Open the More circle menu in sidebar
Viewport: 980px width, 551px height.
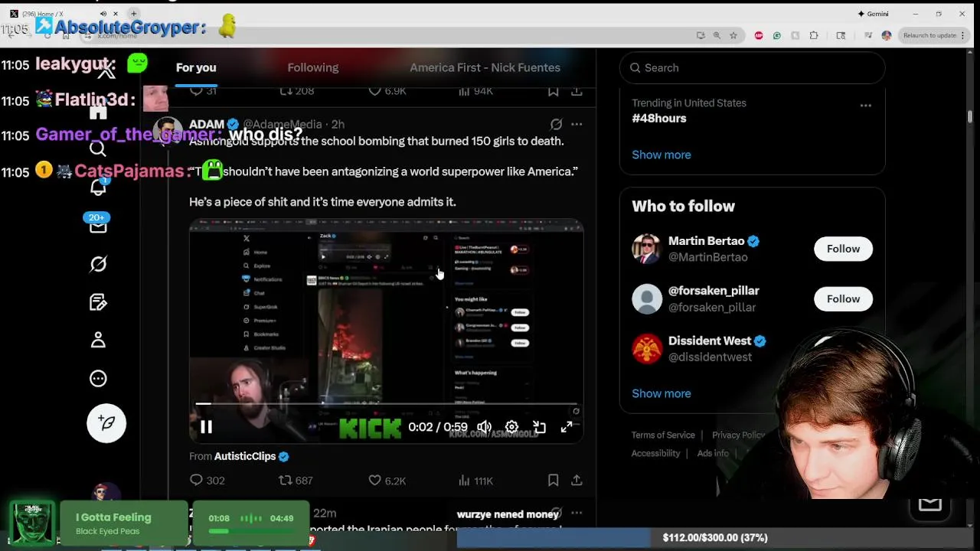pyautogui.click(x=98, y=378)
